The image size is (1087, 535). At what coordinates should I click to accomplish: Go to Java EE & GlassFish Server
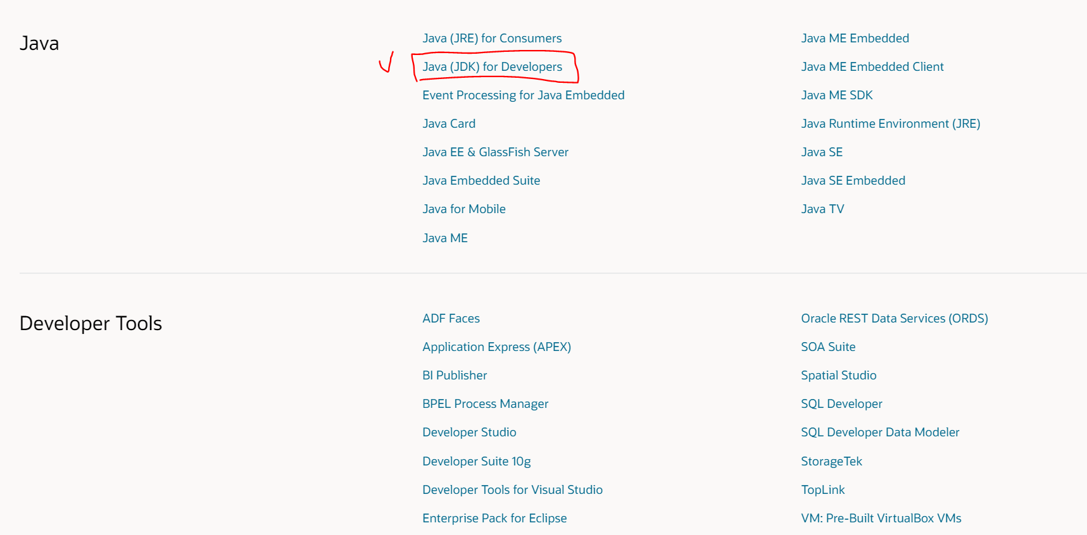click(495, 152)
